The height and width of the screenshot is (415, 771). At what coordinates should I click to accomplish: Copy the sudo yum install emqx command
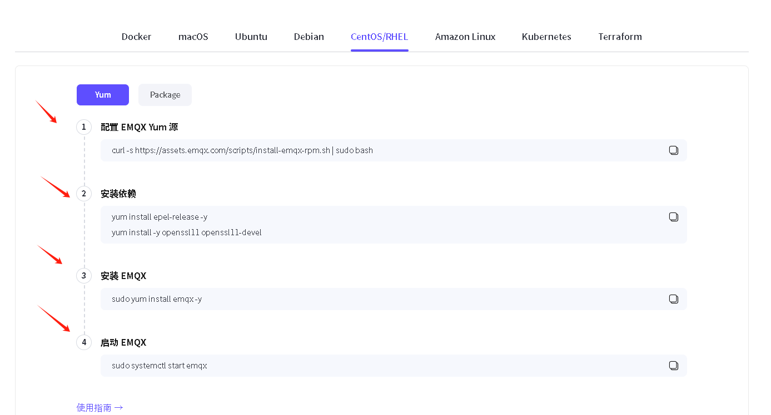673,299
